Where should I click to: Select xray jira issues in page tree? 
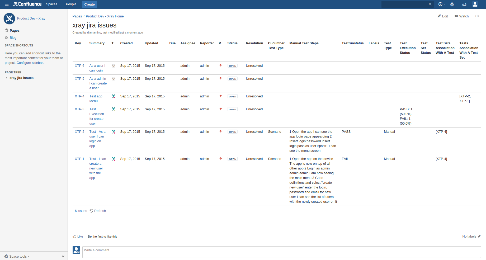point(21,78)
